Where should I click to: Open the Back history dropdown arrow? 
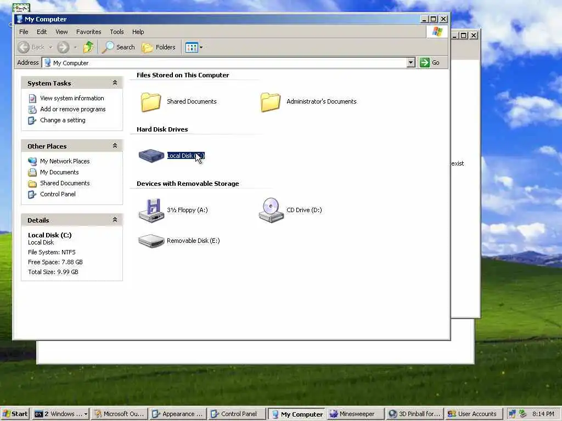click(x=50, y=47)
